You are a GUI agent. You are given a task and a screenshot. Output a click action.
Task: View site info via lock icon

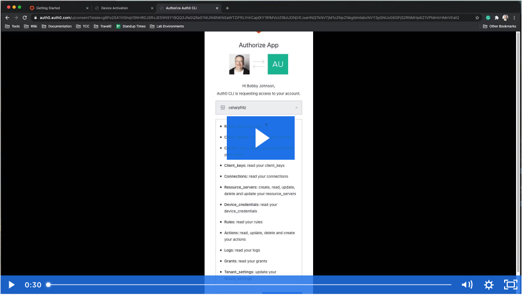pyautogui.click(x=35, y=18)
